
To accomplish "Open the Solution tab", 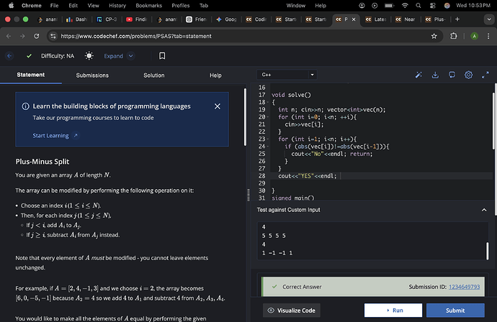I will (154, 75).
